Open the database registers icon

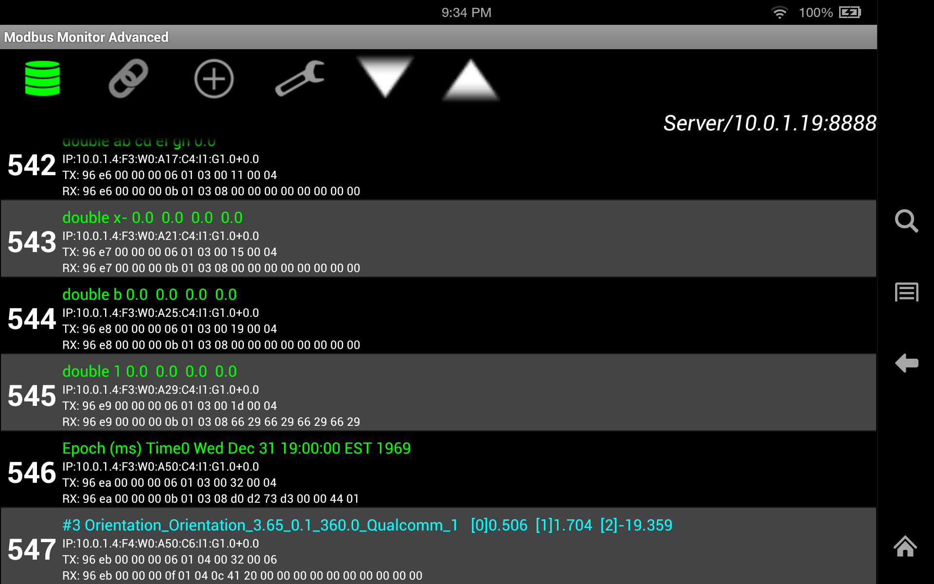(x=42, y=79)
